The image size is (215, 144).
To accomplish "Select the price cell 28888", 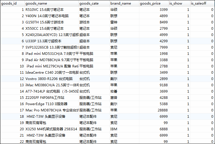I will (154, 110).
